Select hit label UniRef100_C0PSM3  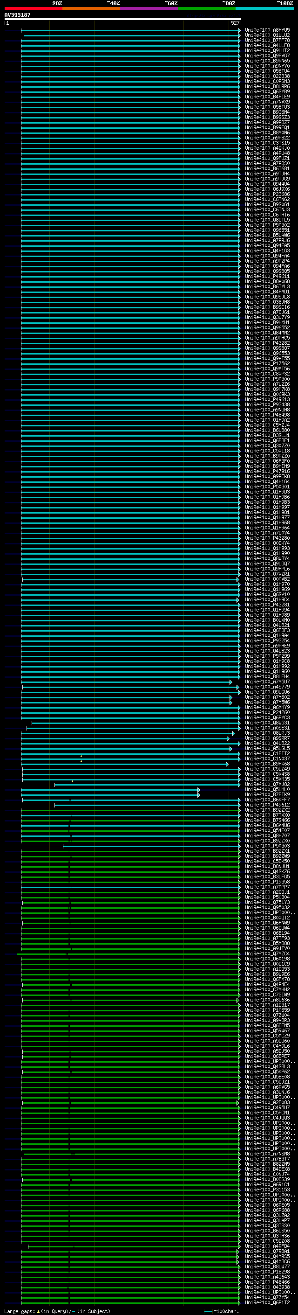click(267, 82)
